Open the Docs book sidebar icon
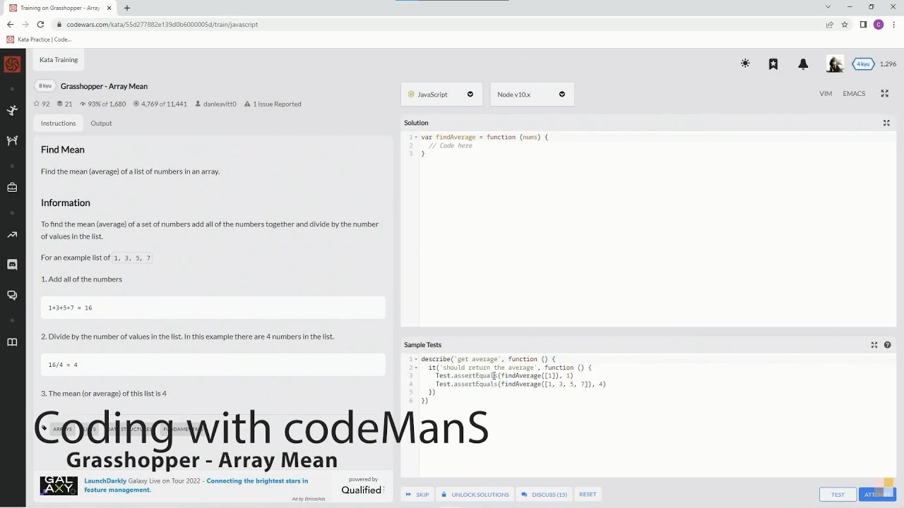The image size is (904, 508). [12, 342]
